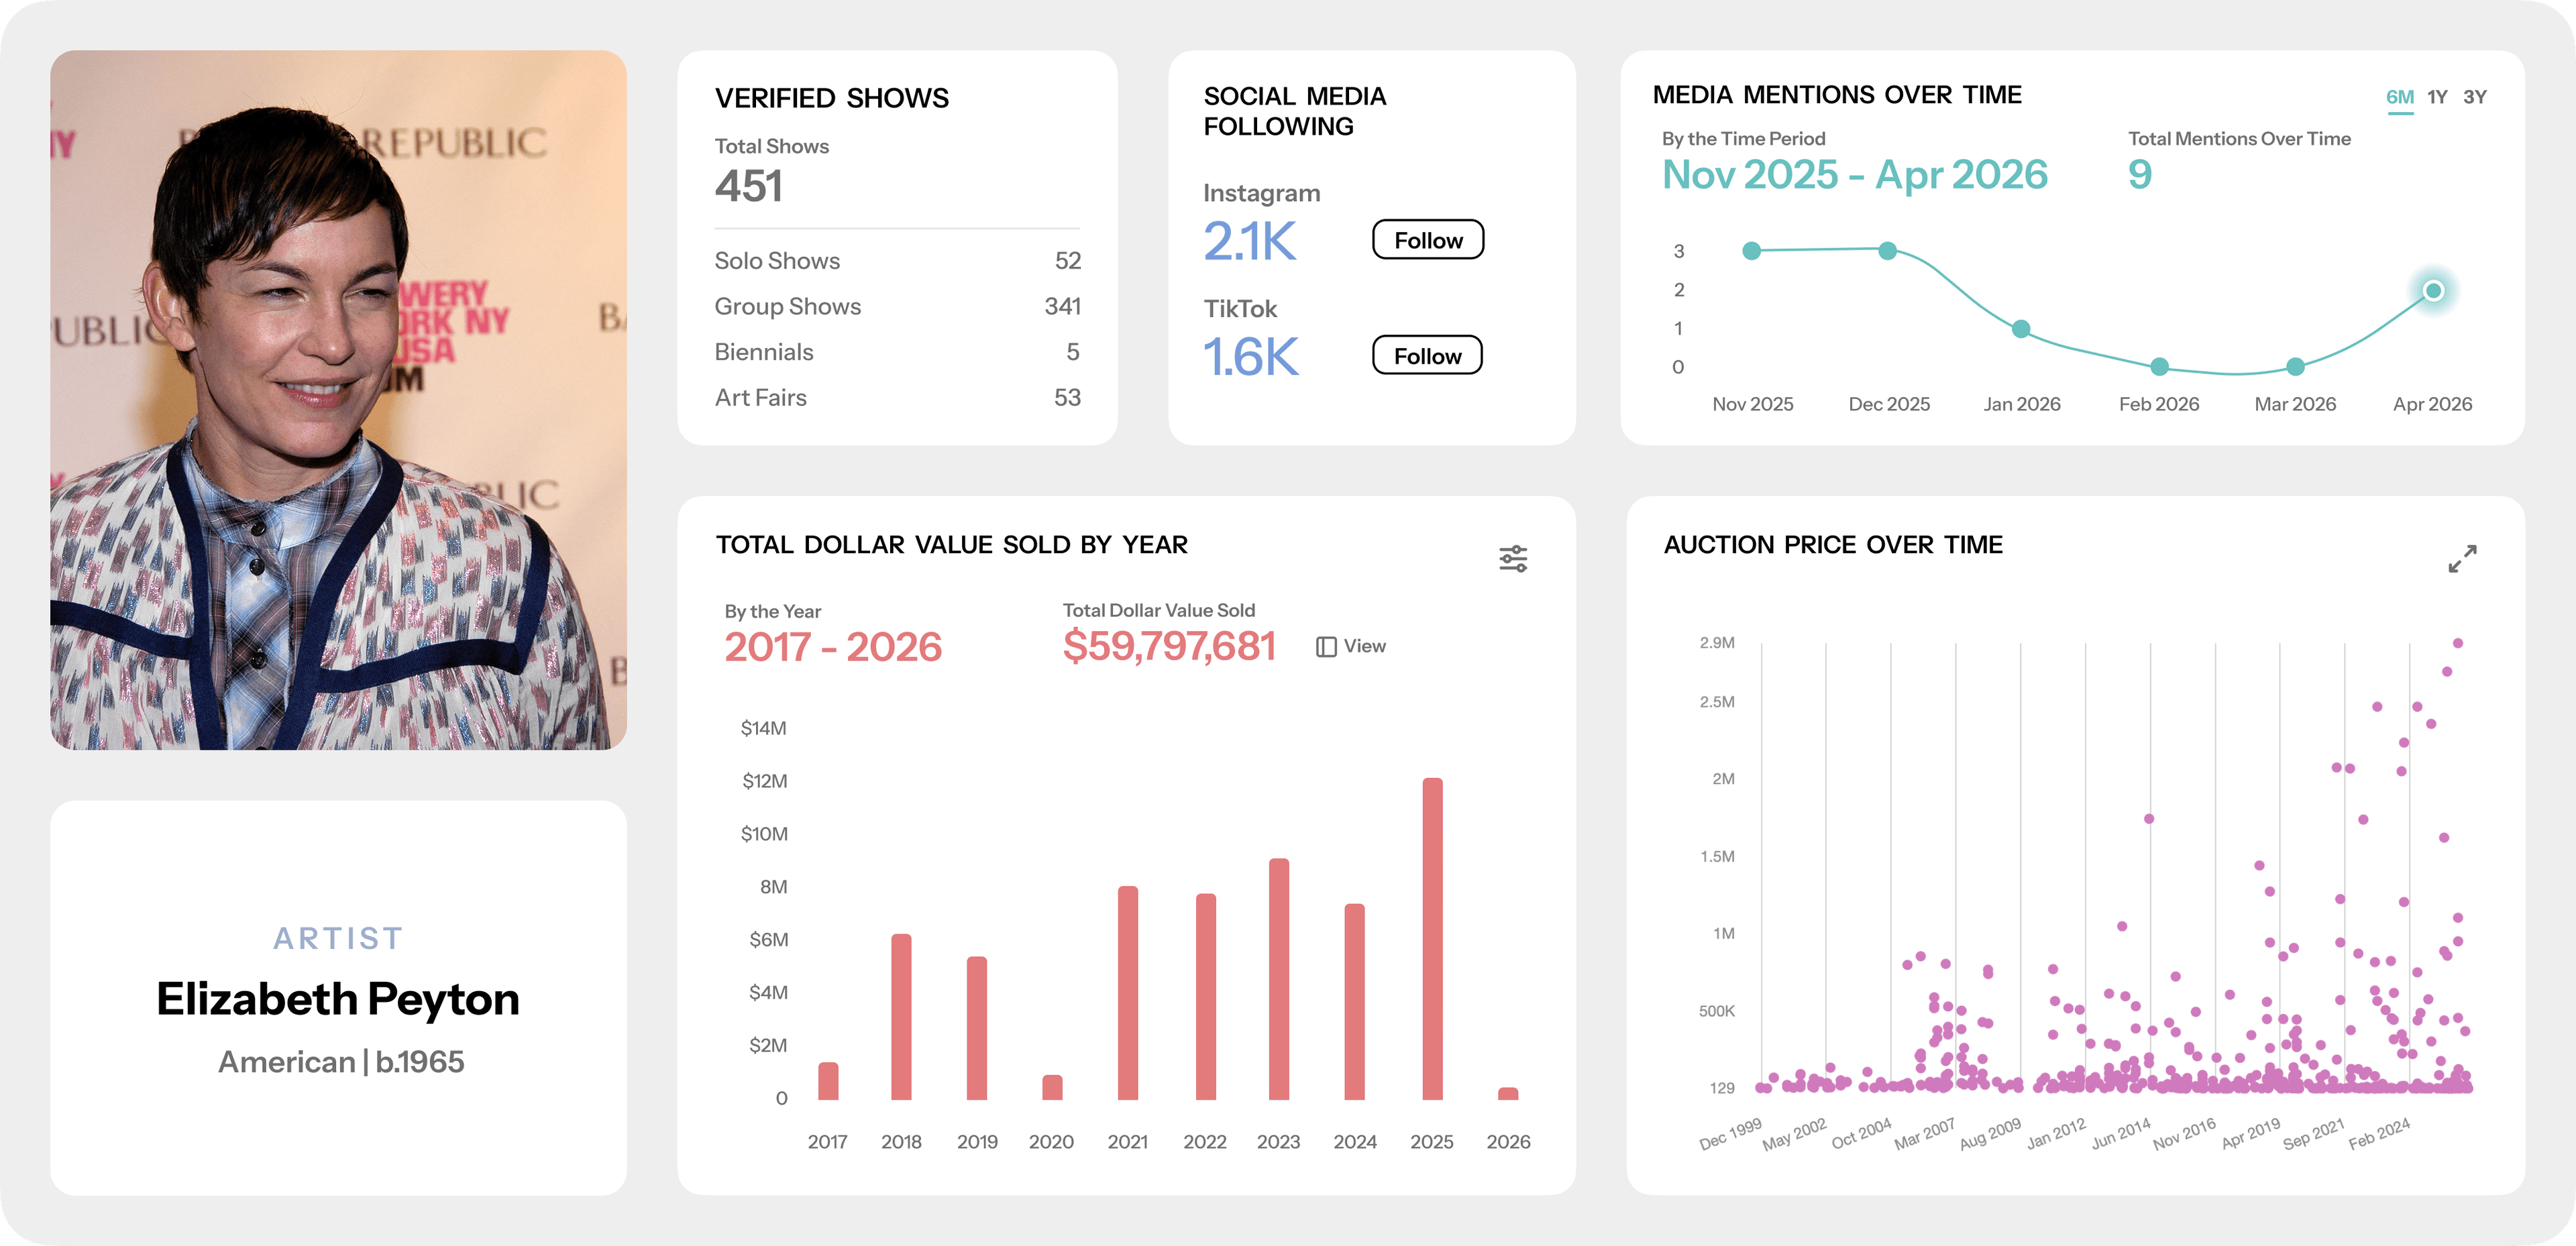This screenshot has height=1246, width=2576.
Task: Click the 2018 bar in dollar value chart
Action: [901, 1016]
